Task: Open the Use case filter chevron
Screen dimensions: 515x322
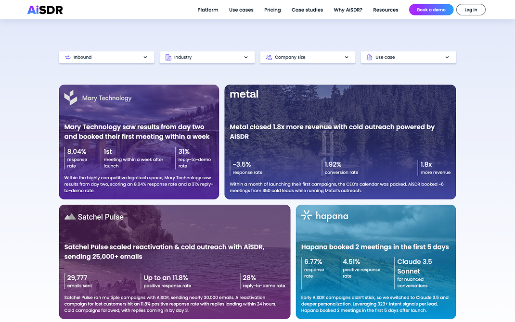Action: coord(447,57)
